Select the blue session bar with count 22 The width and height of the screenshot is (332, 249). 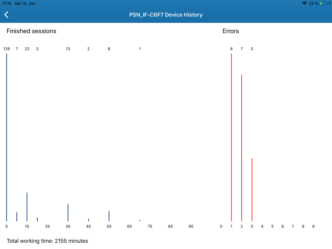[27, 207]
